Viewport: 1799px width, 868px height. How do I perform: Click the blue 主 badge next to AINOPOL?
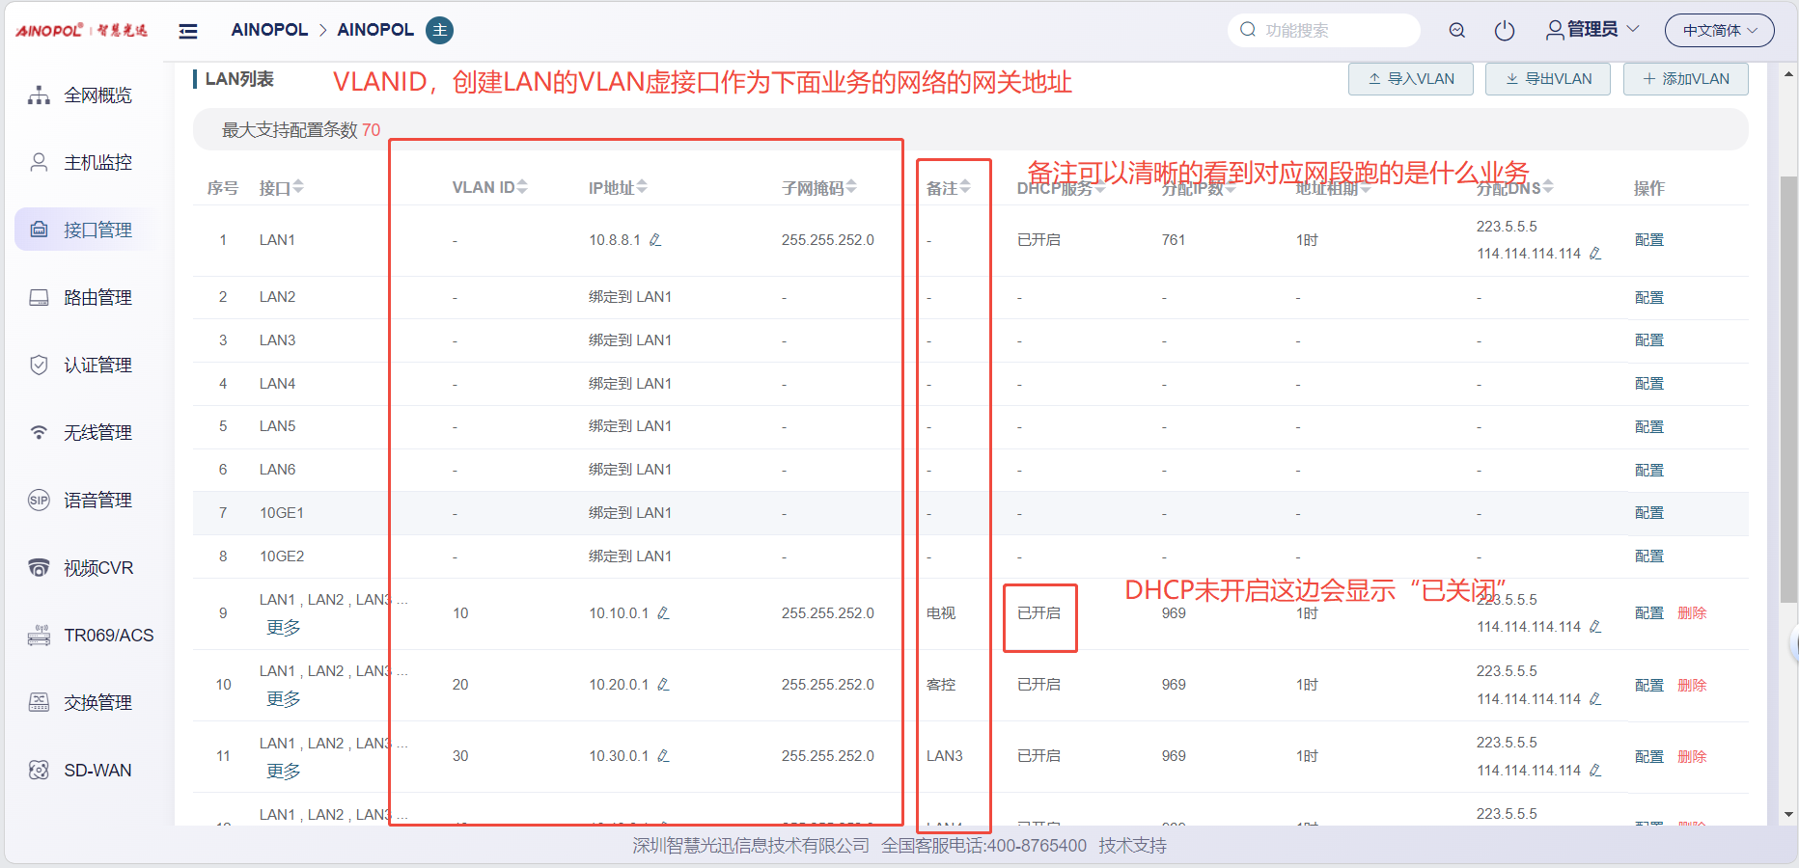(x=440, y=31)
